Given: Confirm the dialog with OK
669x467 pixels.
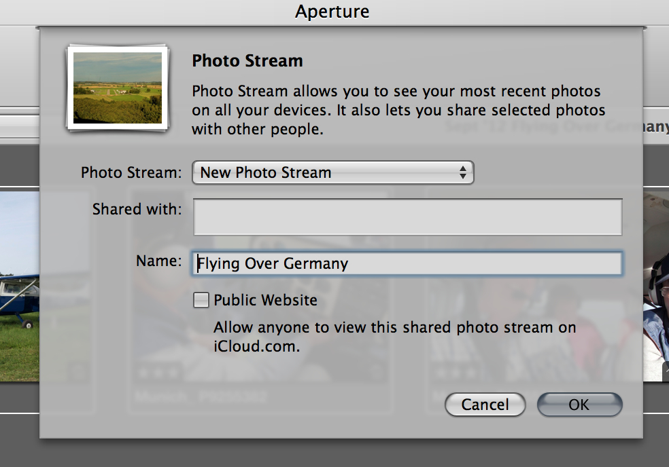Looking at the screenshot, I should tap(579, 405).
